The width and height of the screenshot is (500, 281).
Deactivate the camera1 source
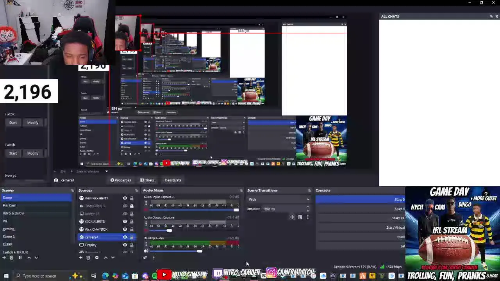click(x=173, y=180)
